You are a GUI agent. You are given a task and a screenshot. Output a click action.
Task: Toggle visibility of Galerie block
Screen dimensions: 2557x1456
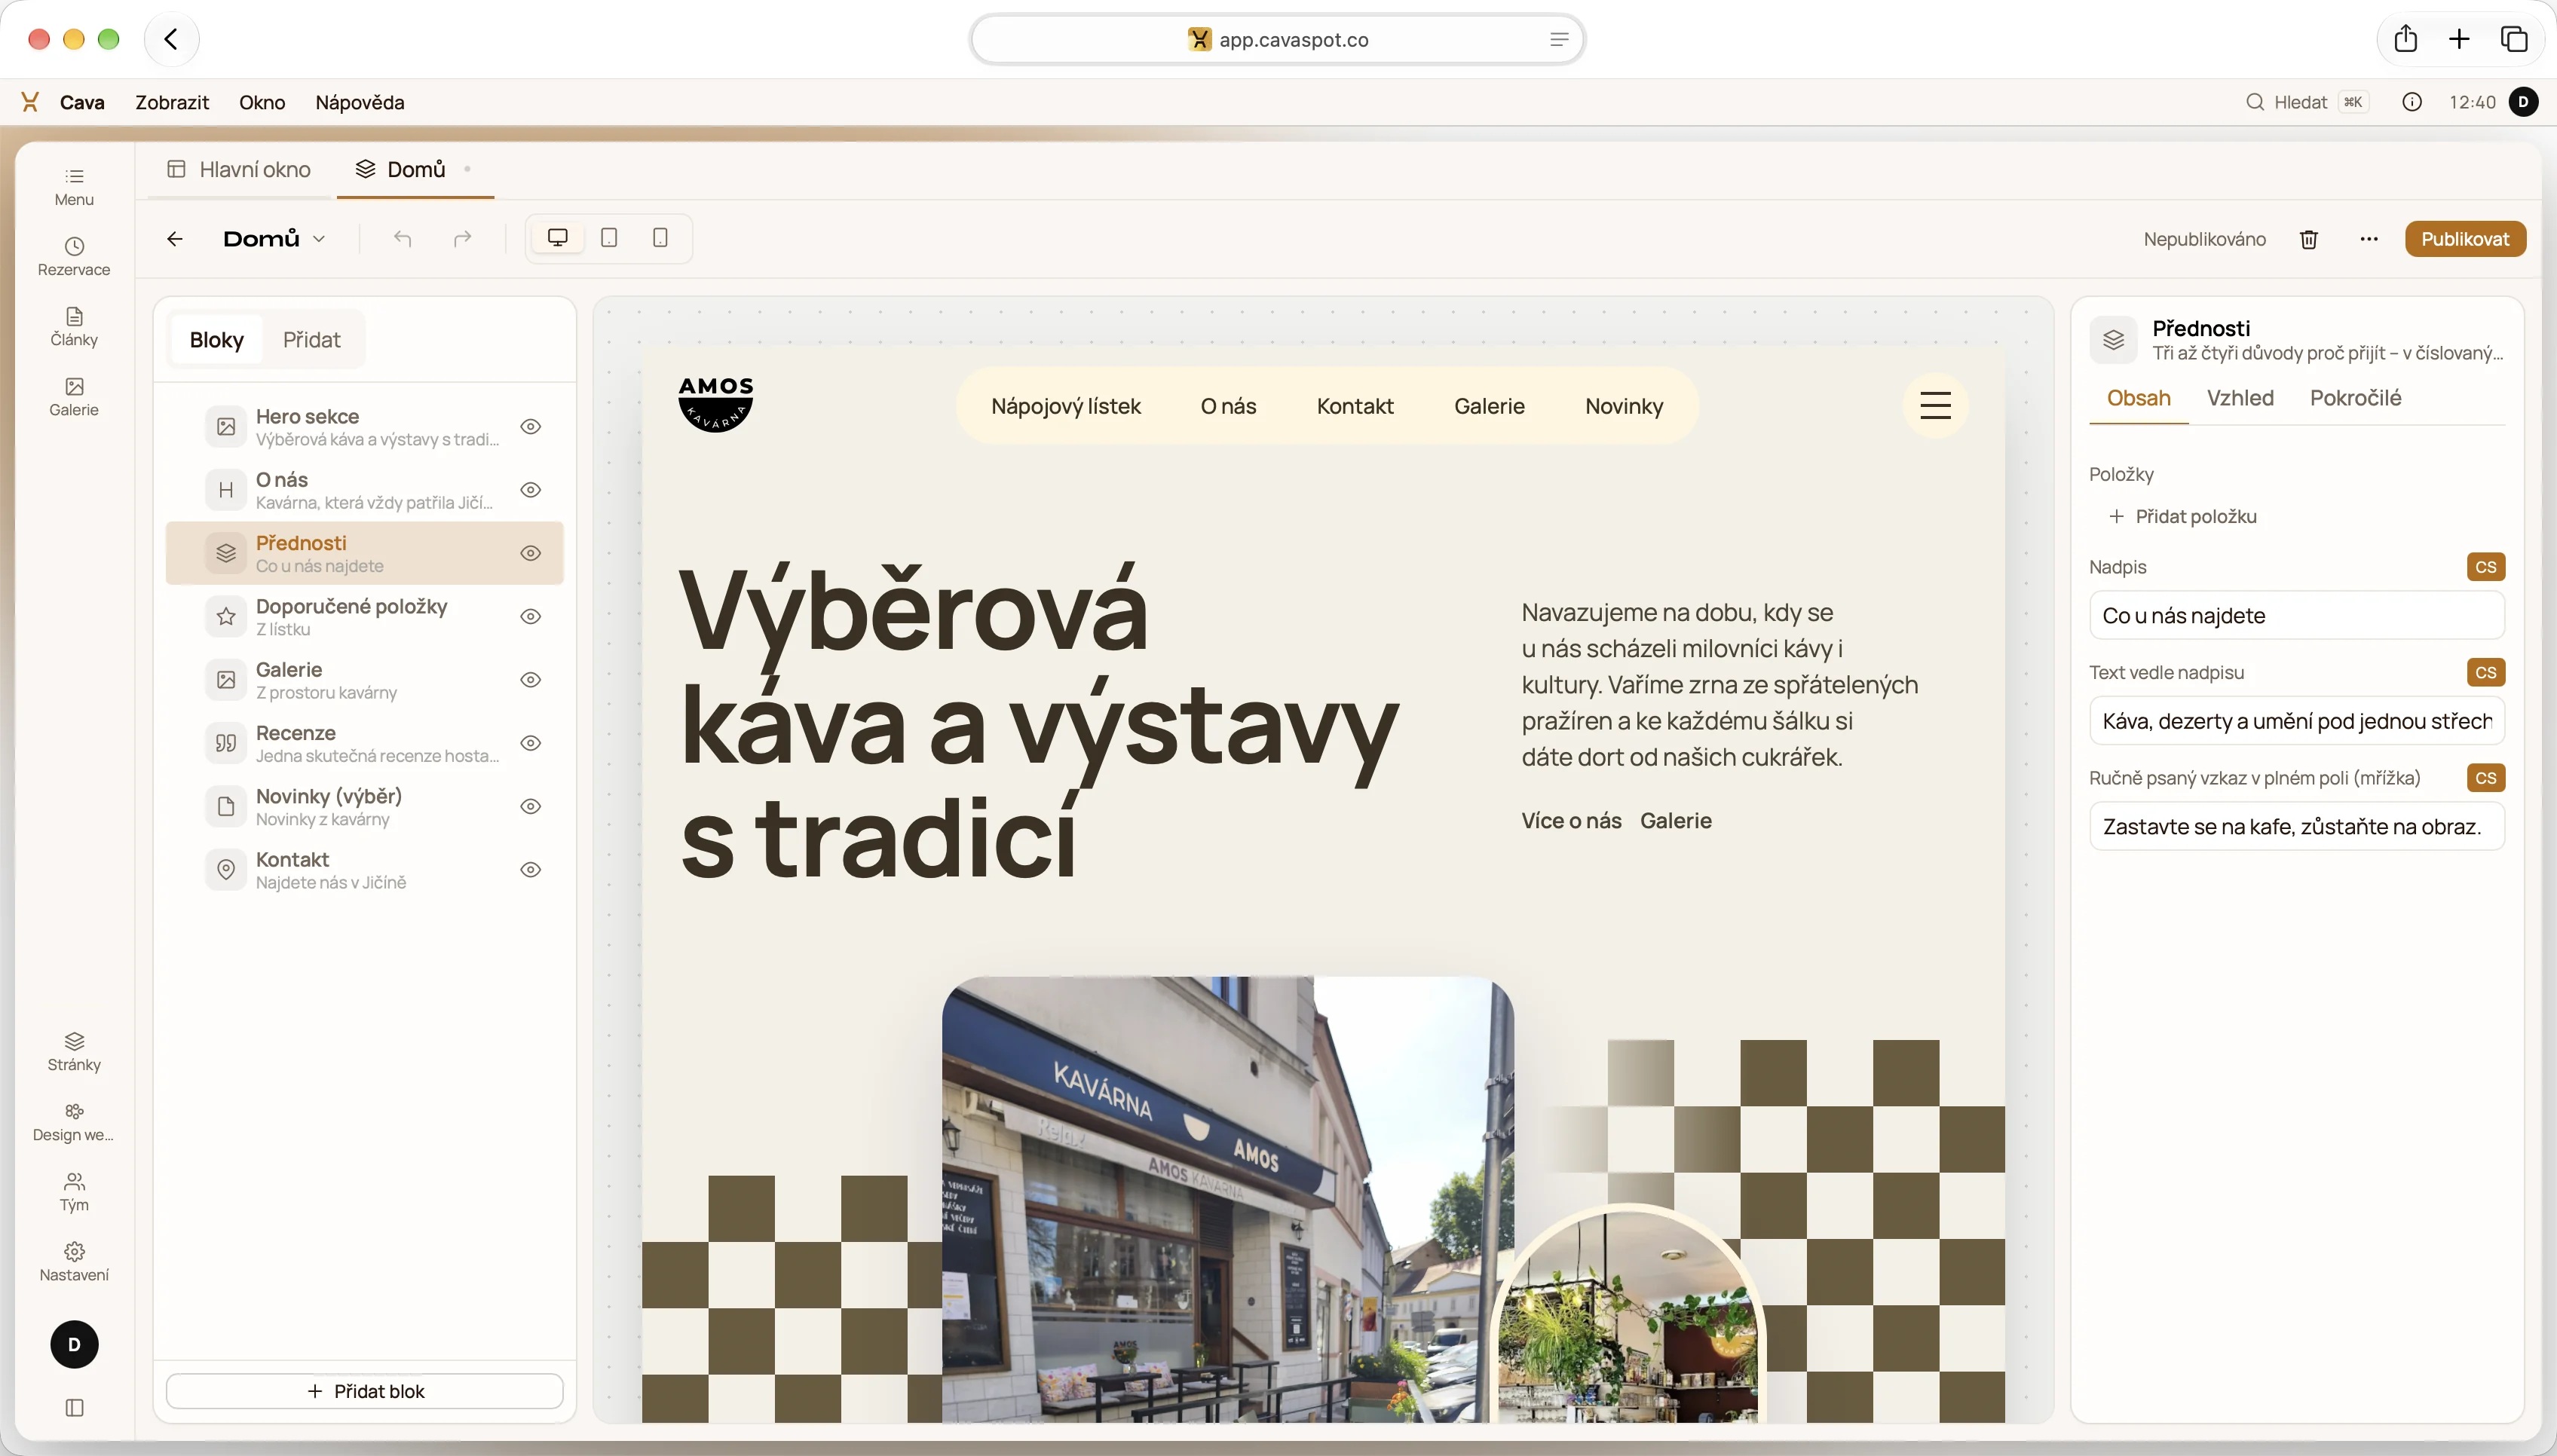point(531,679)
